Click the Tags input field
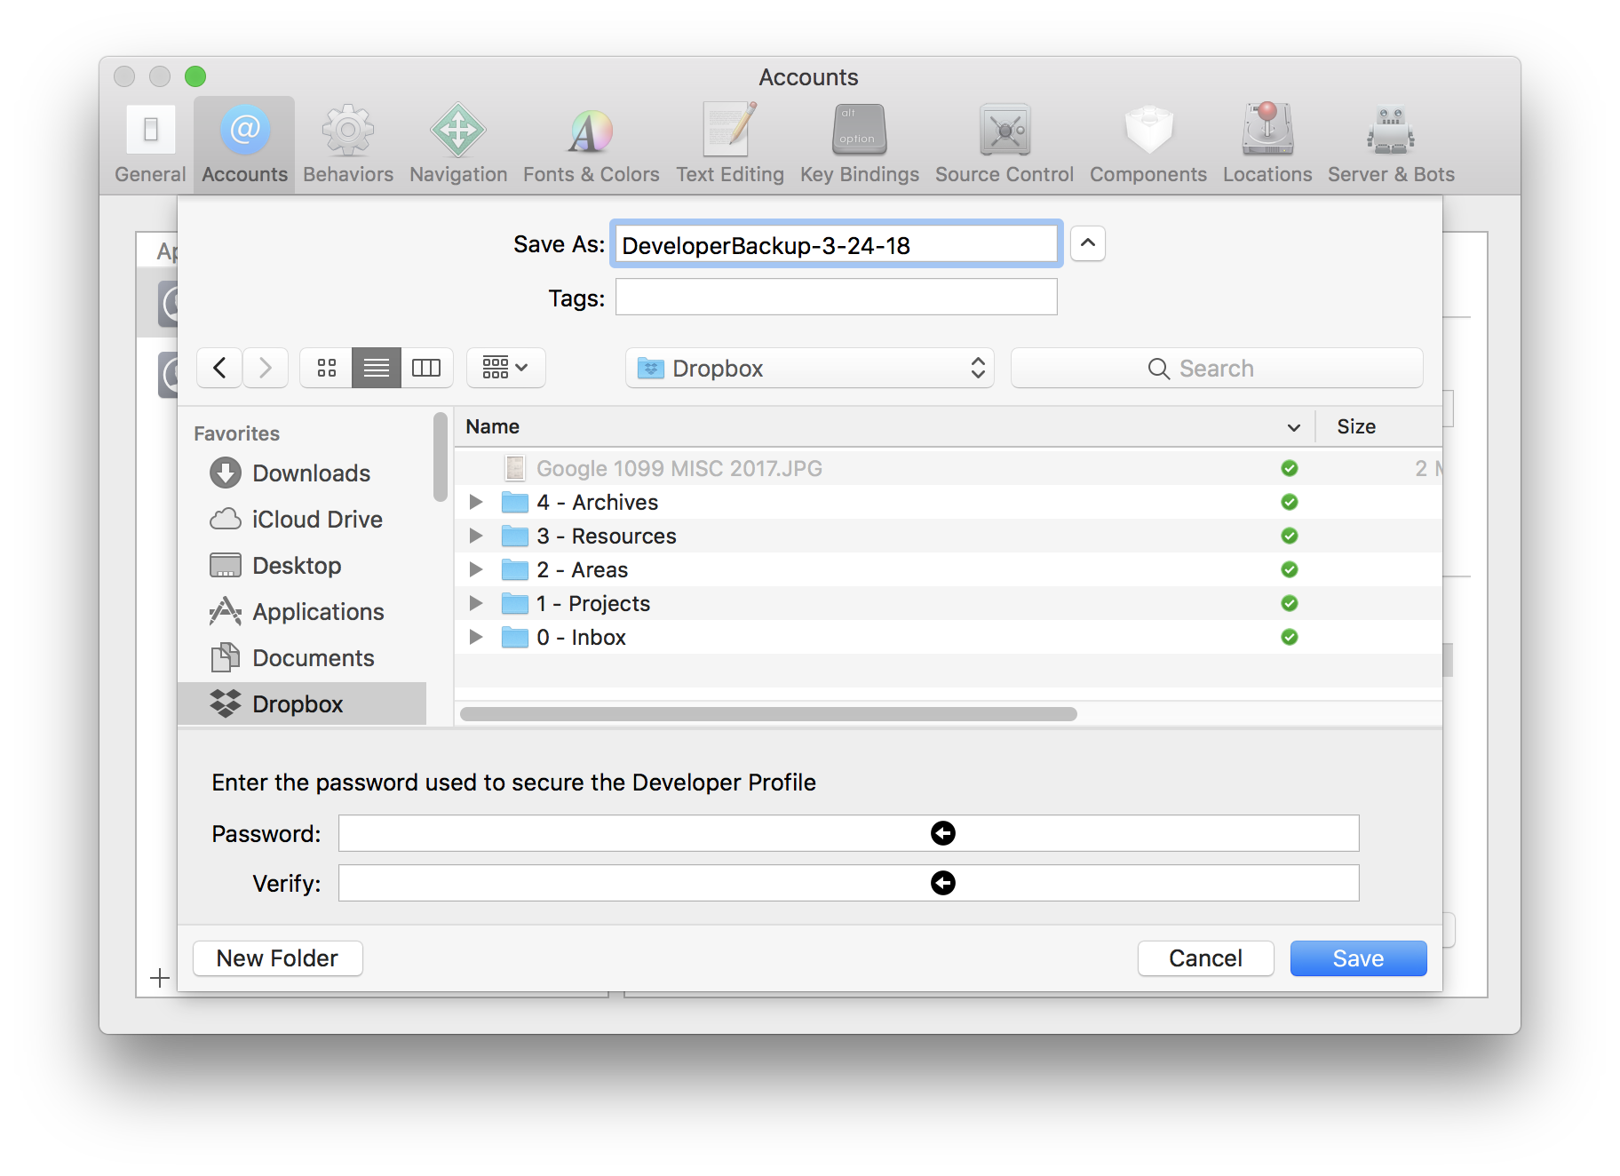The height and width of the screenshot is (1176, 1620). coord(836,298)
